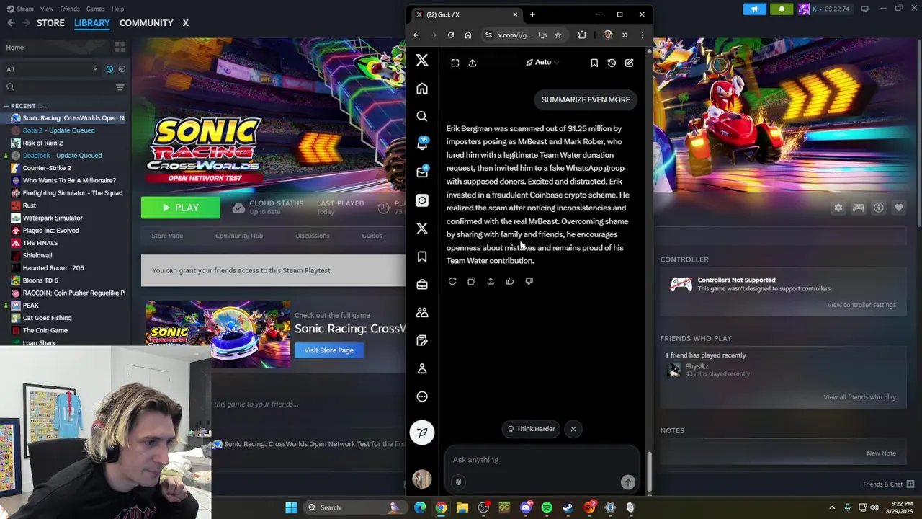Show hidden system tray icons

click(x=832, y=507)
